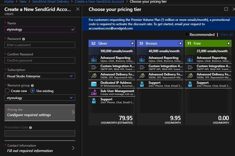Click the Bronze tier star icon

pyautogui.click(x=180, y=43)
